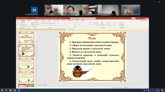Switch to Slide Sorter view icon
Viewport: 165px width, 92px height.
tap(128, 88)
